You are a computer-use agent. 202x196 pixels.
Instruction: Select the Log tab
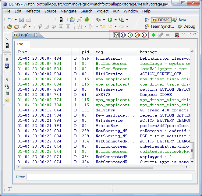[20, 44]
